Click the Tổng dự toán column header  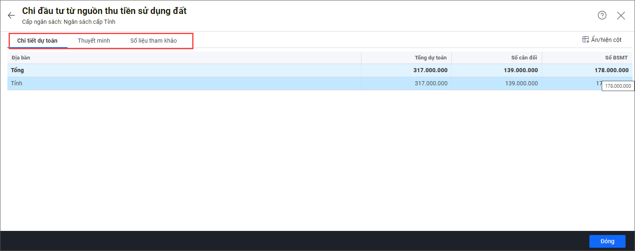430,58
